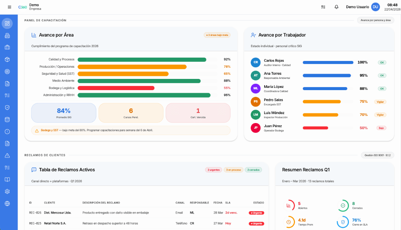The width and height of the screenshot is (401, 230).
Task: Click the warning triangle icon in sidebar
Action: (7, 155)
